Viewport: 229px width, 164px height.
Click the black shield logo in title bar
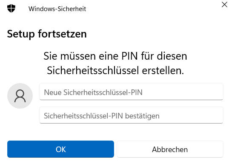point(11,9)
